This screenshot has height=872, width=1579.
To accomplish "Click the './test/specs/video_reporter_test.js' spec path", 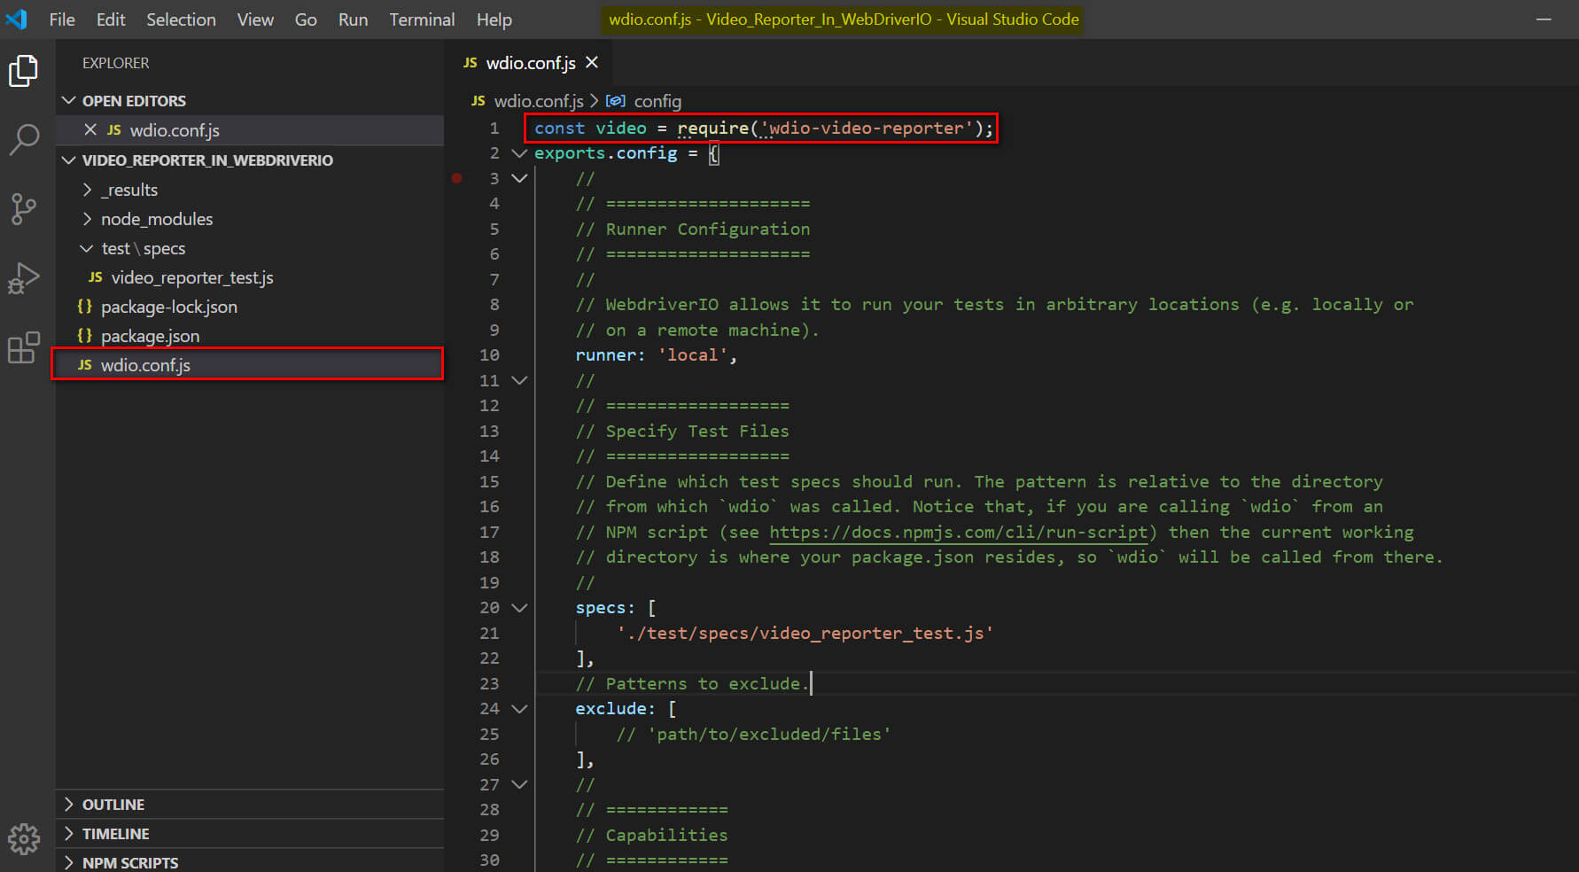I will [805, 633].
